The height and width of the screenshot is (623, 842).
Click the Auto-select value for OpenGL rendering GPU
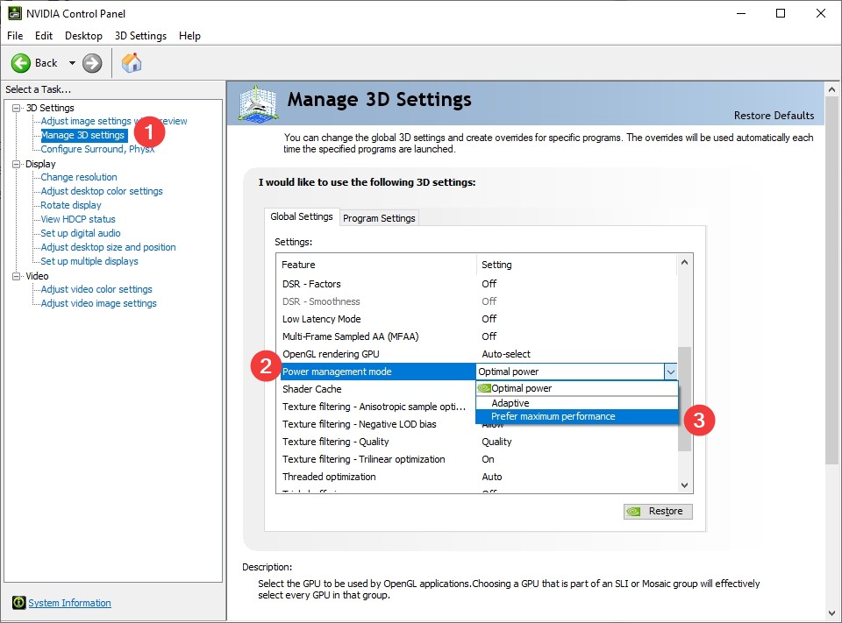tap(506, 354)
